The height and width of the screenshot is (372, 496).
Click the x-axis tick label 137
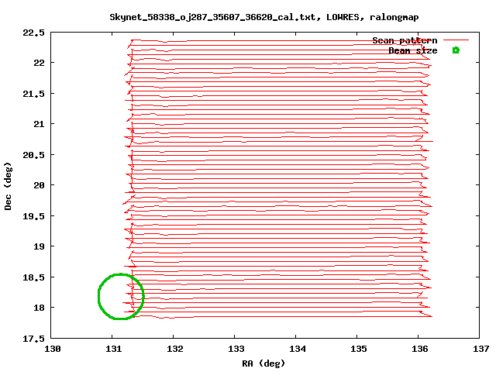click(480, 349)
